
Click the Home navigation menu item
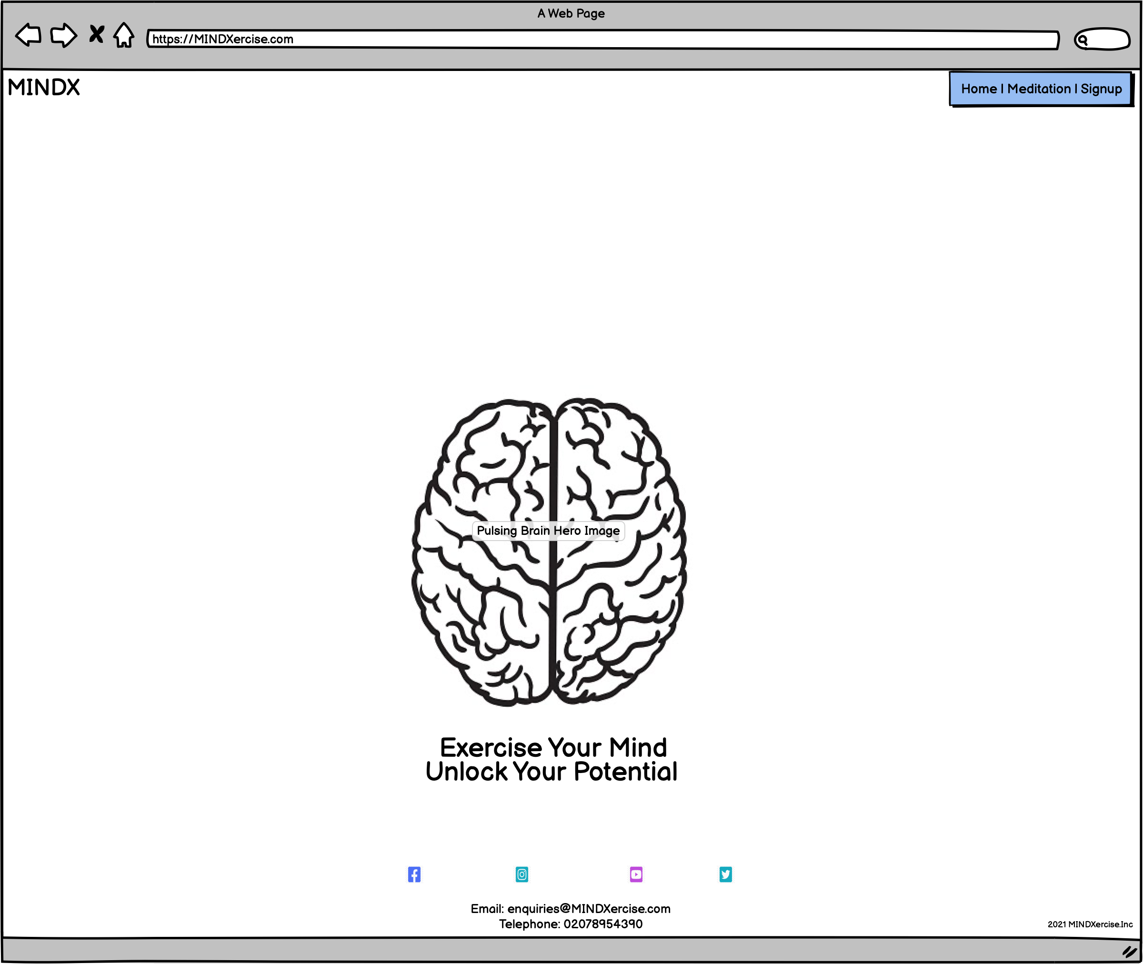[x=979, y=88]
